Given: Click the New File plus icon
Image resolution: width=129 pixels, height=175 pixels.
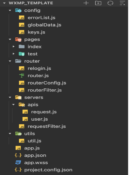Looking at the screenshot, I should [x=86, y=3].
